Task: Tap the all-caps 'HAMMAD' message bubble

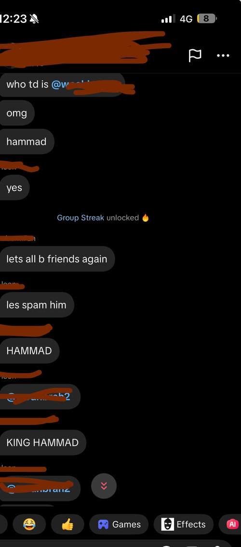Action: point(29,350)
